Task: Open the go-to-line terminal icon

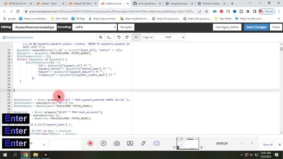Action: pos(109,37)
